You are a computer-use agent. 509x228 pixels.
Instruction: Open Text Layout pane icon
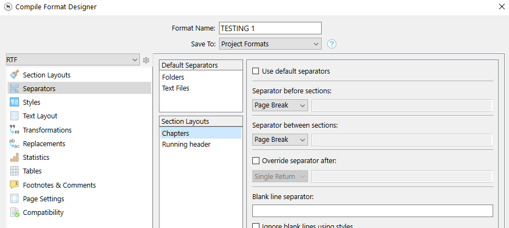click(x=14, y=116)
